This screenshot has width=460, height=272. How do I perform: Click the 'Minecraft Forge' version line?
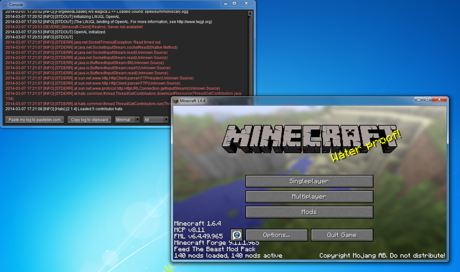(217, 243)
